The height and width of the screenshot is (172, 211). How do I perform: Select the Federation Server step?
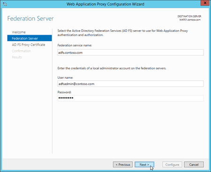(x=30, y=38)
